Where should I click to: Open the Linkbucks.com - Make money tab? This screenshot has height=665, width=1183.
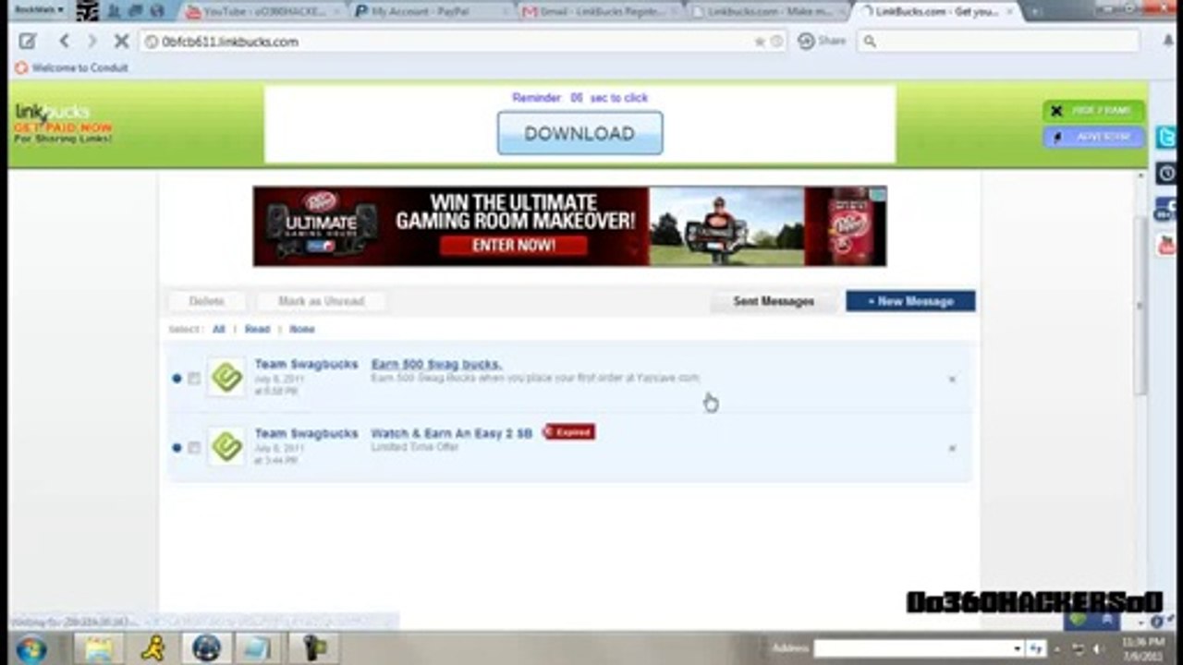[769, 12]
